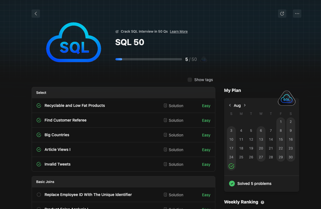Open Invalid Tweets problem
This screenshot has height=209, width=321.
pyautogui.click(x=57, y=164)
